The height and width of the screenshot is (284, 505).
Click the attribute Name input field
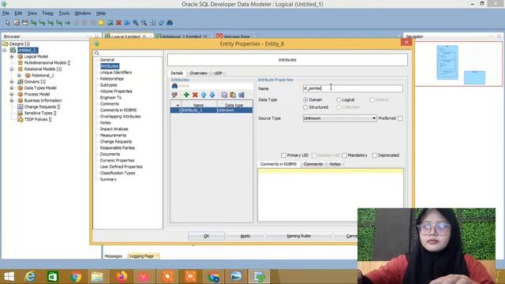pyautogui.click(x=353, y=88)
